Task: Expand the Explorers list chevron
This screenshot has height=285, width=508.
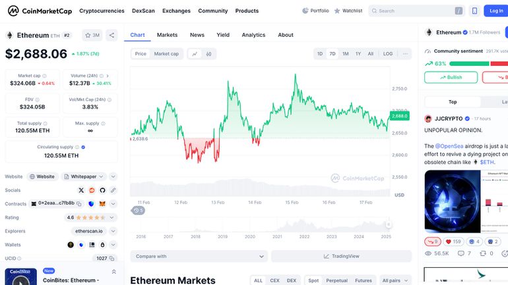Action: [113, 231]
